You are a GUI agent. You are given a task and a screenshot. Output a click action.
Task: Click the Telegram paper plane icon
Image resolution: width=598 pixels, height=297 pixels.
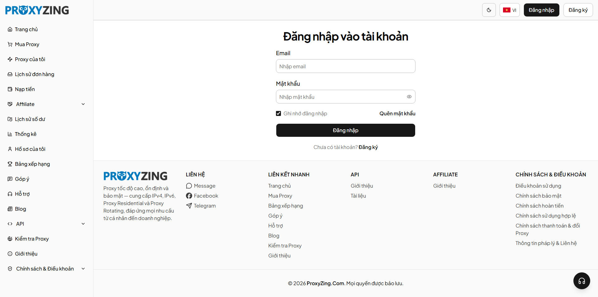click(x=189, y=206)
